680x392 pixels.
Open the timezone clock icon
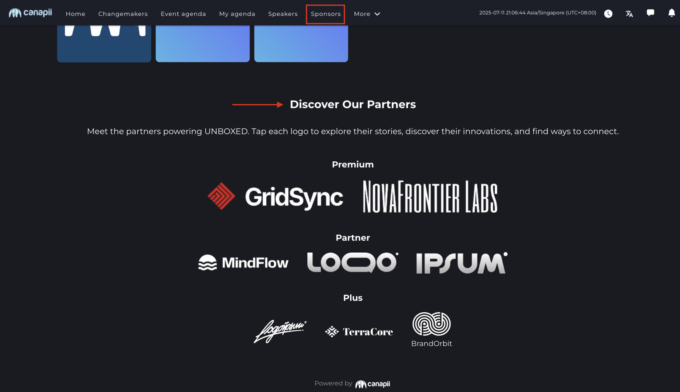608,14
